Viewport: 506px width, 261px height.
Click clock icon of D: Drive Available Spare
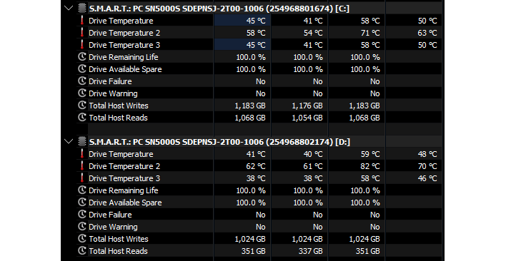82,203
